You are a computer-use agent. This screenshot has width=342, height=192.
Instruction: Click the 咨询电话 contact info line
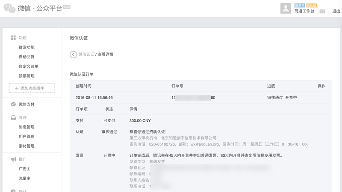tap(219, 144)
